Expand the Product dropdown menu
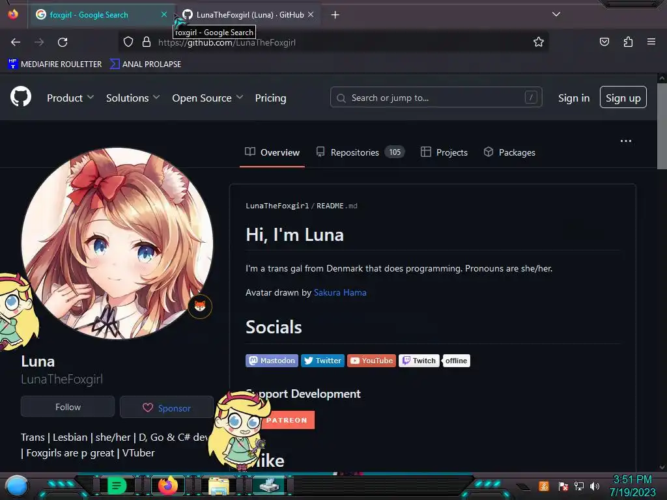Viewport: 667px width, 500px height. pyautogui.click(x=70, y=98)
